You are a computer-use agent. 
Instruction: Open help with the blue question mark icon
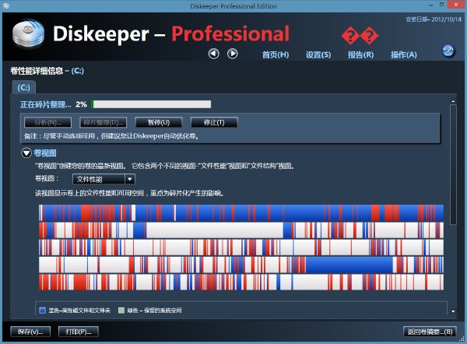pyautogui.click(x=448, y=51)
